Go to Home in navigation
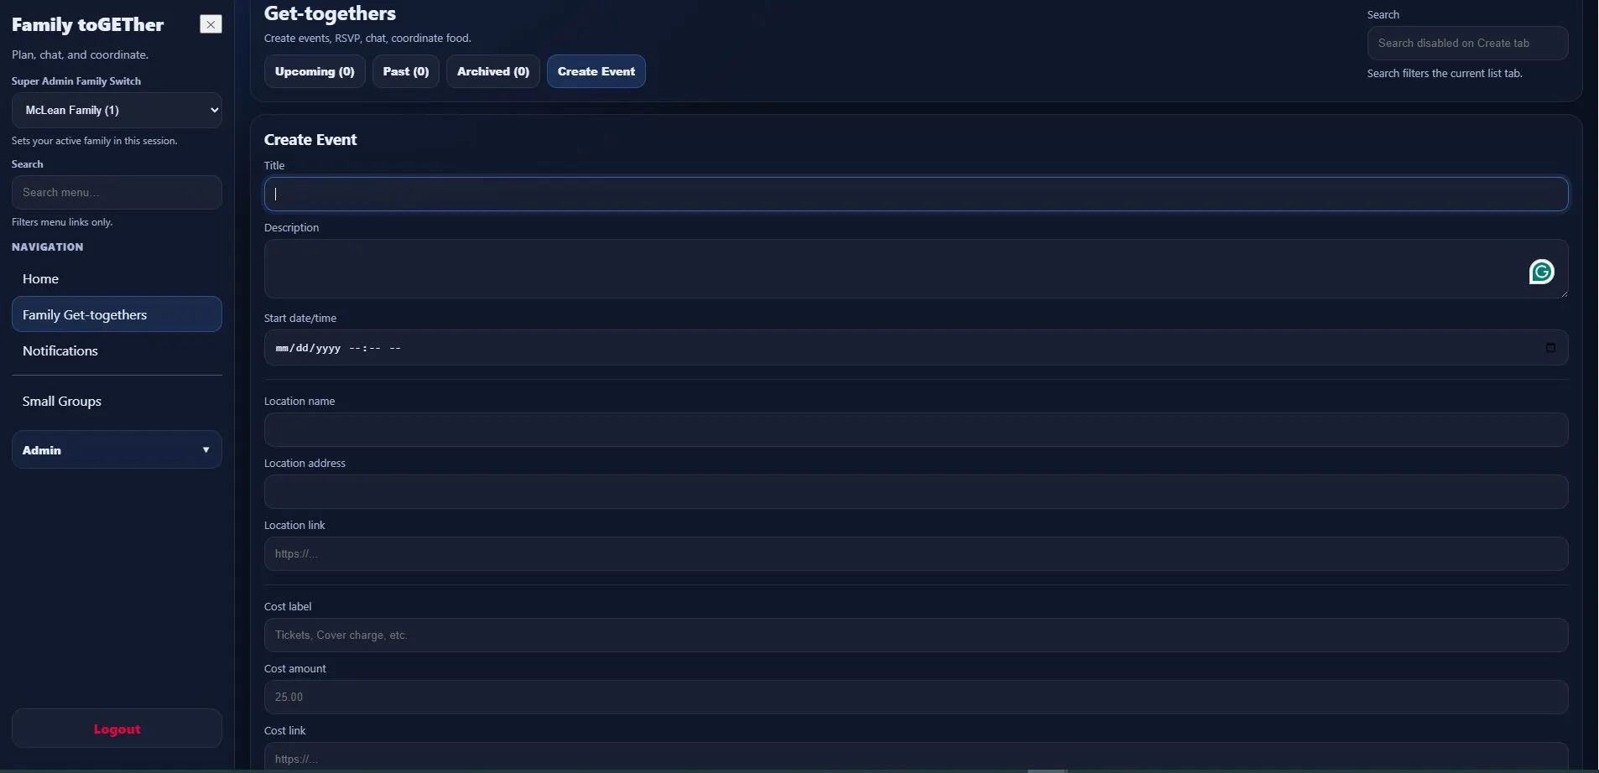This screenshot has width=1599, height=773. click(40, 279)
